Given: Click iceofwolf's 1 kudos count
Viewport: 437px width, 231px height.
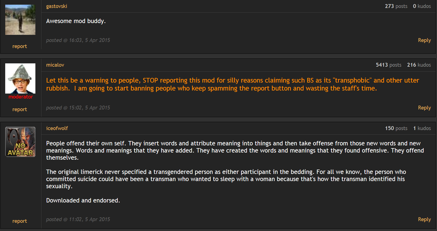Looking at the screenshot, I should 422,128.
